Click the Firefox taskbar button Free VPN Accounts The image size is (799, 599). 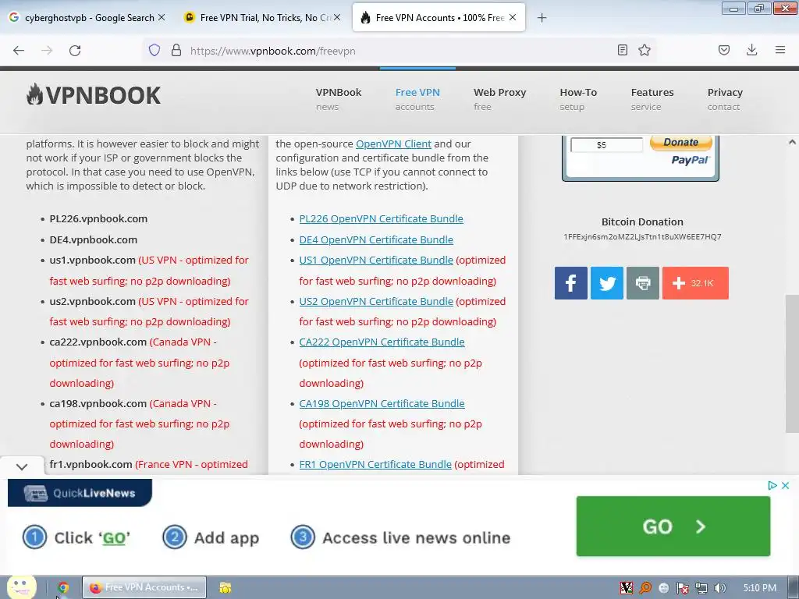tap(144, 587)
